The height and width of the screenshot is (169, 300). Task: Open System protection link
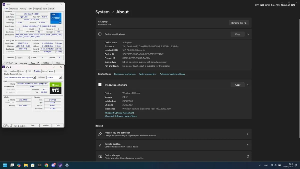[147, 74]
